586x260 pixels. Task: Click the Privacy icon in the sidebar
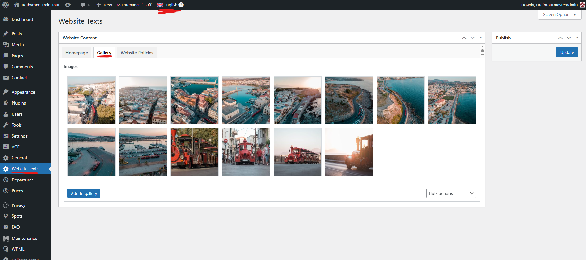click(x=6, y=205)
